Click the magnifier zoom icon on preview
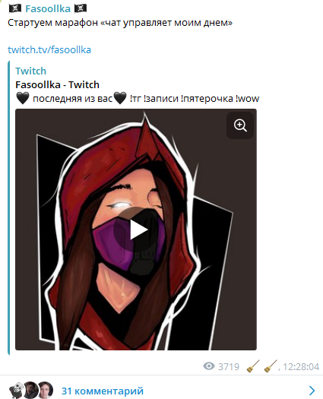This screenshot has height=399, width=323. click(240, 125)
